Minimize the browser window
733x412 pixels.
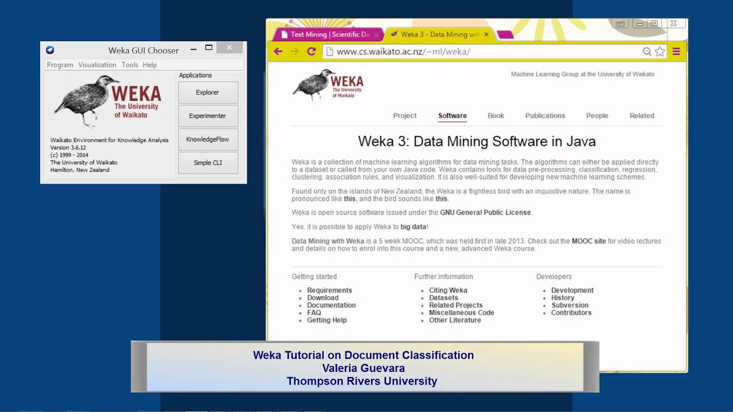(640, 24)
